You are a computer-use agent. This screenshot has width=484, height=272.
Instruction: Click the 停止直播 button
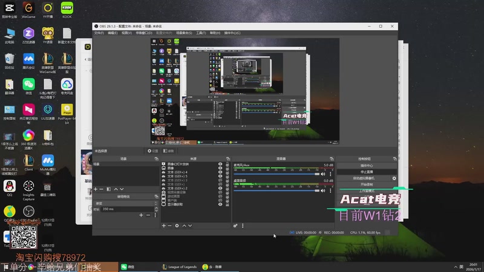click(367, 172)
